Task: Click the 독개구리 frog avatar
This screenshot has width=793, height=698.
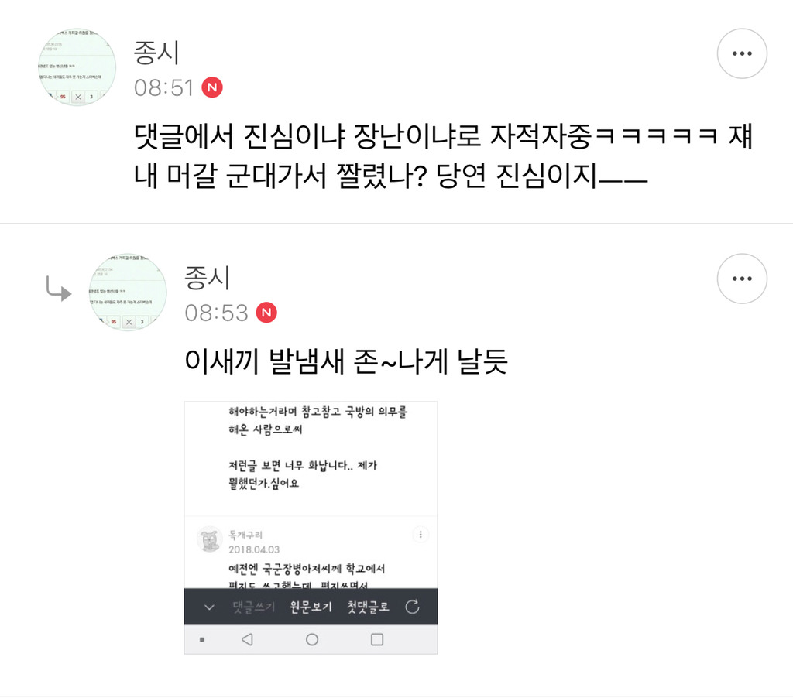Action: coord(209,539)
